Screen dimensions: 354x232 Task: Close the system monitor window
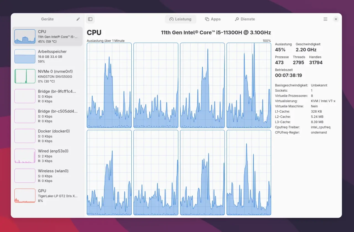click(x=336, y=19)
